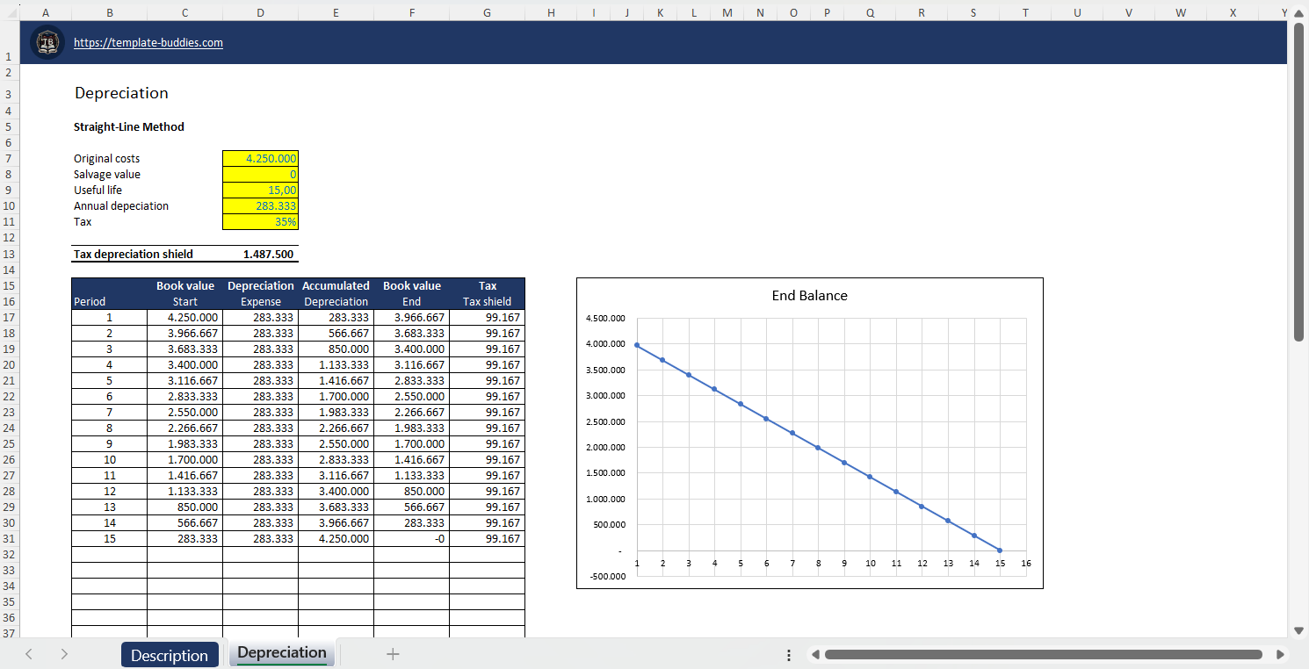Select the yellow Original costs cell
This screenshot has width=1309, height=669.
coord(260,158)
